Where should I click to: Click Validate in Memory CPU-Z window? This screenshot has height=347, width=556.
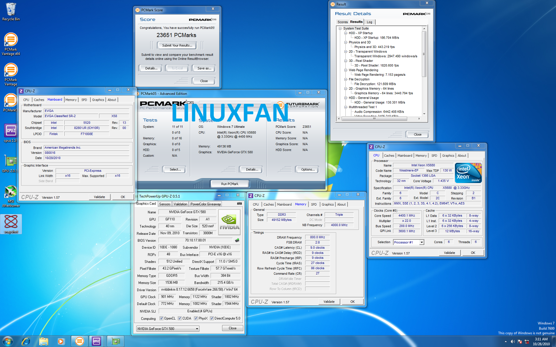(329, 302)
